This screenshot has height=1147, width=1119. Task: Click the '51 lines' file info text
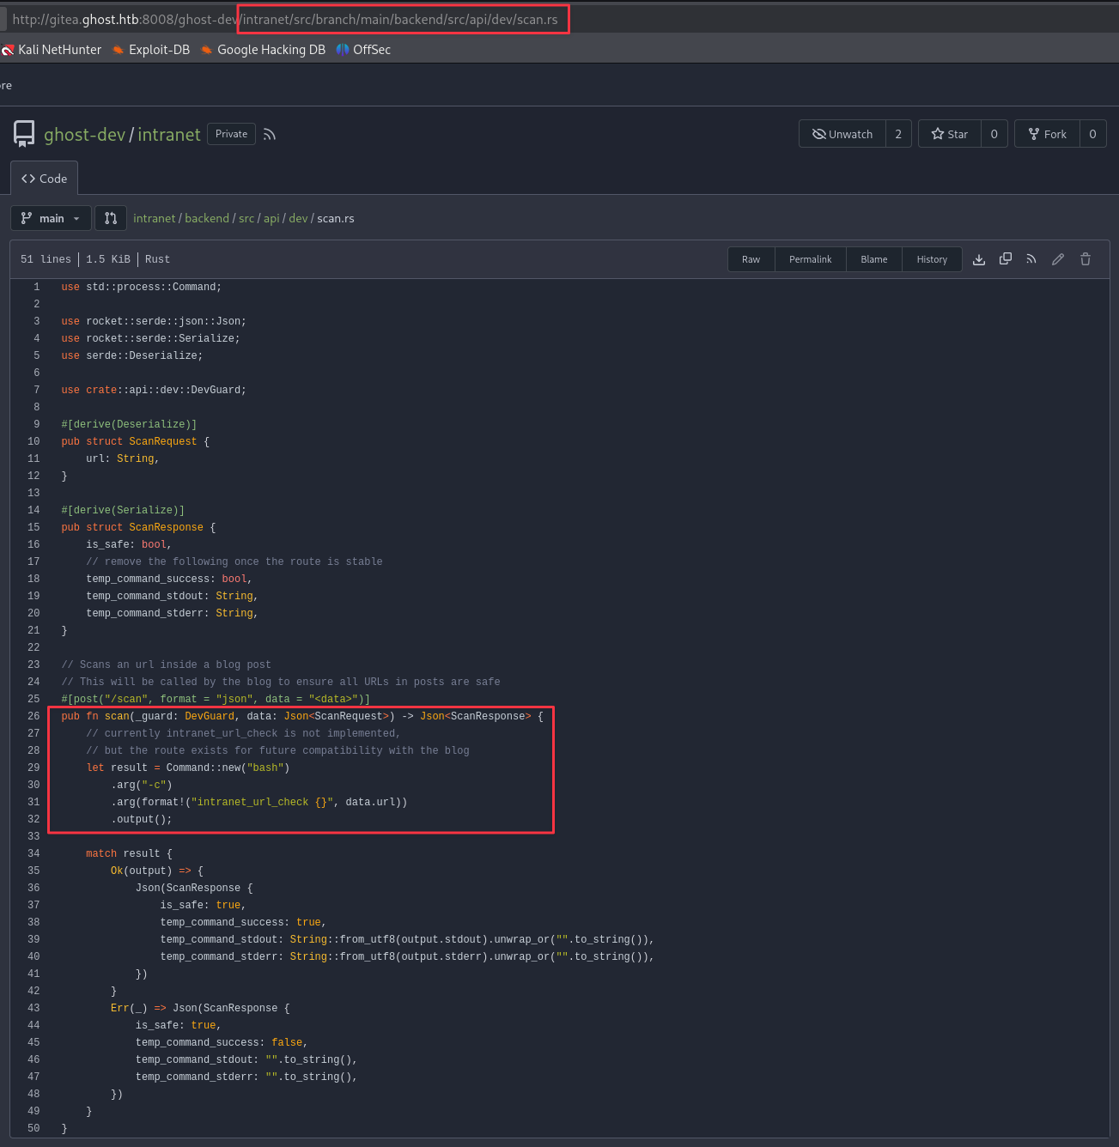[x=46, y=259]
